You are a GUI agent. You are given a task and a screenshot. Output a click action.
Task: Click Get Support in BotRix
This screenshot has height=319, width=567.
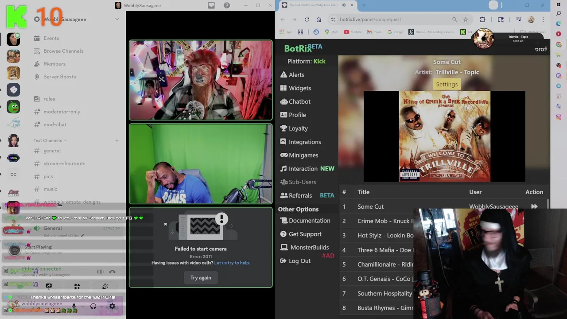(x=300, y=234)
